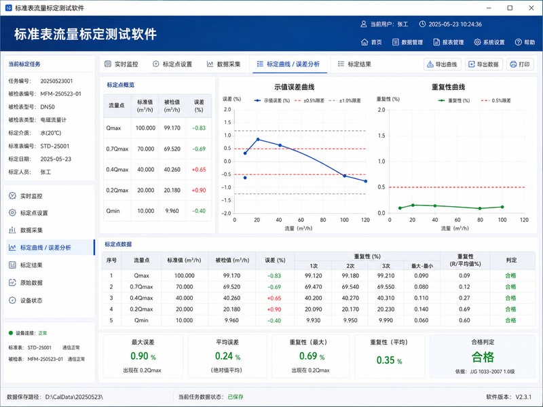Open 标定点设置 in the left sidebar
The image size is (543, 407).
pyautogui.click(x=50, y=213)
